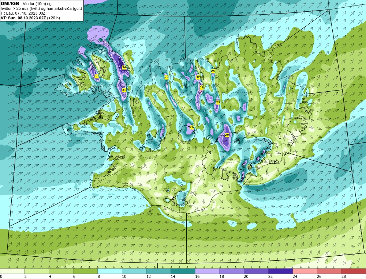
Task: Pick the 10–12 m/s turquoise legend swatch
Action: 134,271
